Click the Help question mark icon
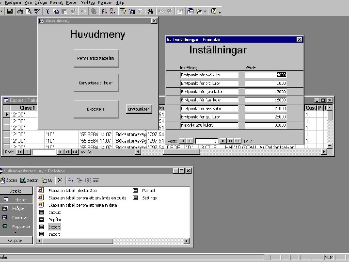The width and height of the screenshot is (349, 262). 214,11
